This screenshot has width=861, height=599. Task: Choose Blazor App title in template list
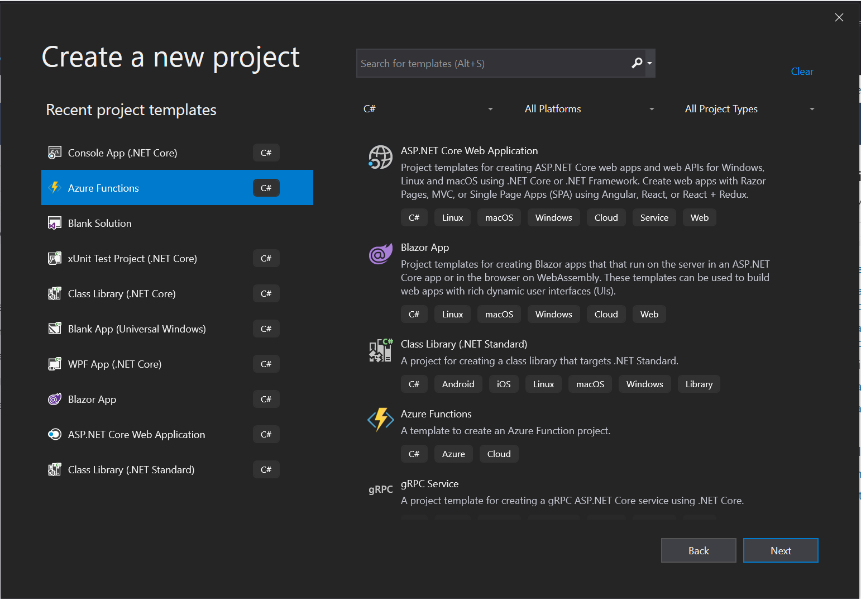(x=425, y=248)
